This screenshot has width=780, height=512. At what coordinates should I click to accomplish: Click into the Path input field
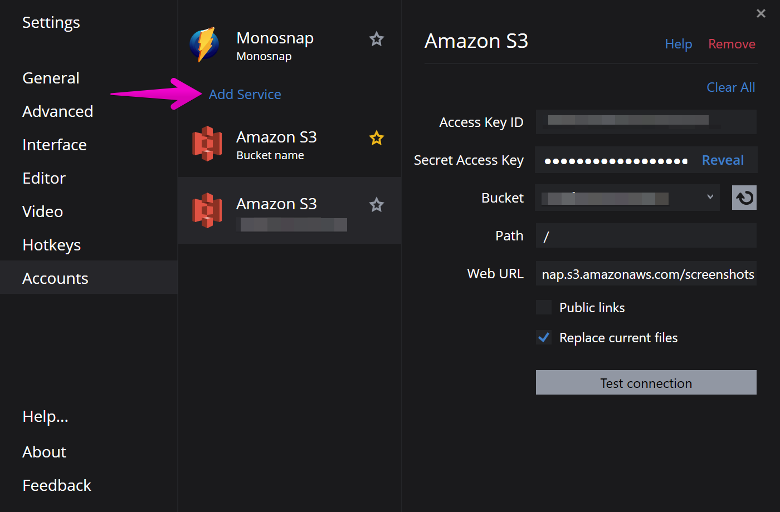point(646,236)
